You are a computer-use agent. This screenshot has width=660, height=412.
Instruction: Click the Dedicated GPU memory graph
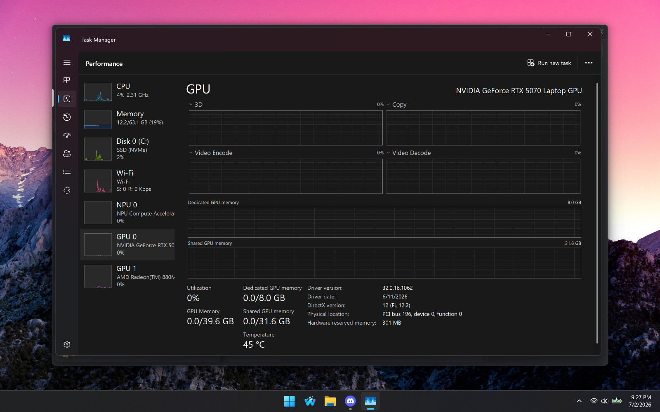pos(384,222)
